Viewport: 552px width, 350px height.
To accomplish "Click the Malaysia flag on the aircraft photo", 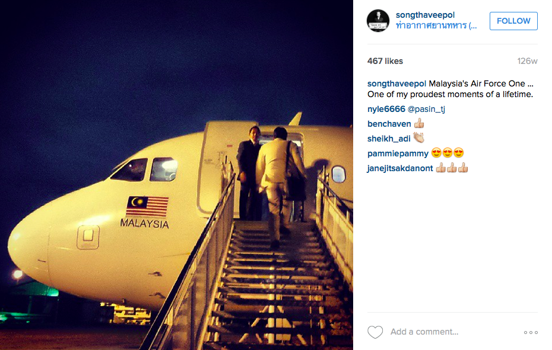I will point(147,206).
